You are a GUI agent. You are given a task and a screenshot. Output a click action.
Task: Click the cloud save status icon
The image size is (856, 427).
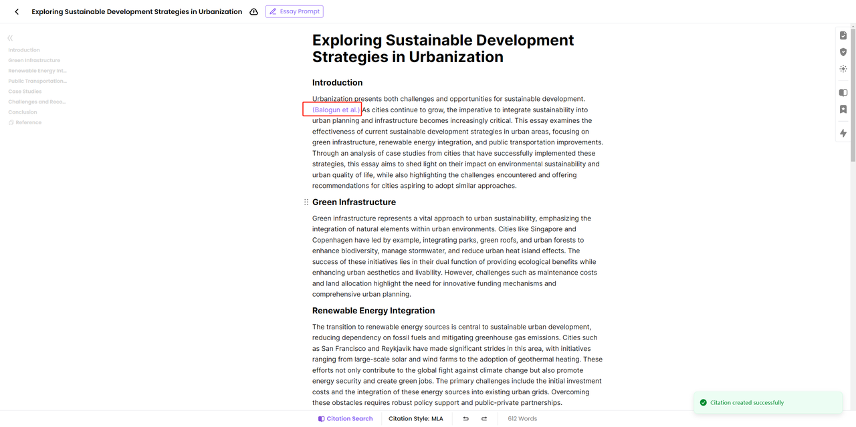(x=254, y=11)
